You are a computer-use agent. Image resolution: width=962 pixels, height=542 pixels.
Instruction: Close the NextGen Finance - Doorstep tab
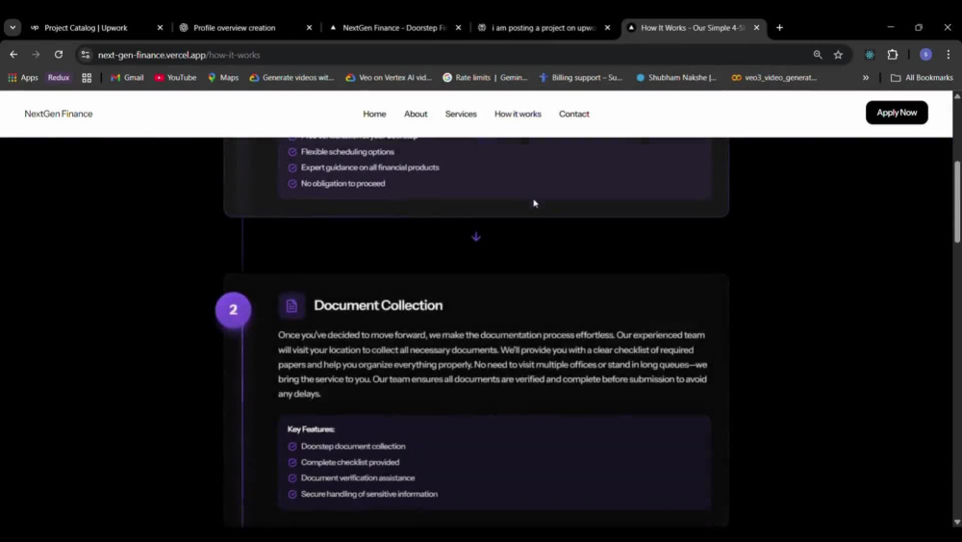458,28
